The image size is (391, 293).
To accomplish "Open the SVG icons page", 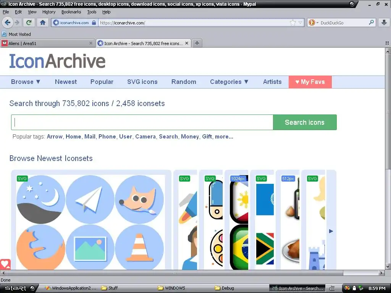I will [x=142, y=82].
